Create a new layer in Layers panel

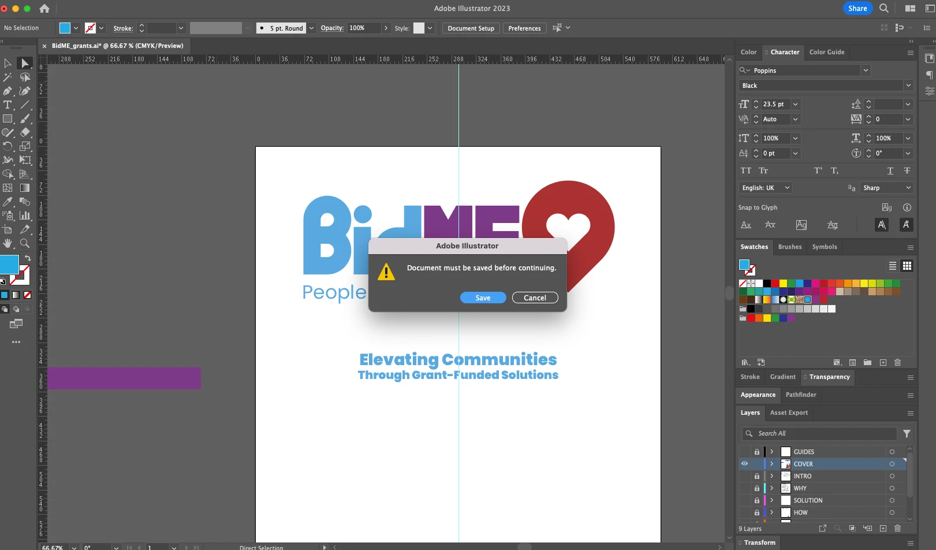883,528
